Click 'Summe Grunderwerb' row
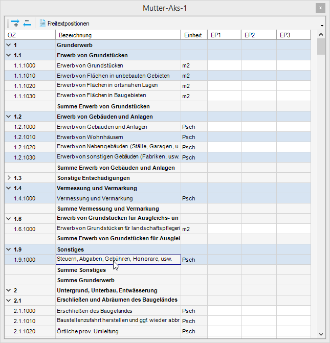The image size is (330, 343). coord(158,280)
